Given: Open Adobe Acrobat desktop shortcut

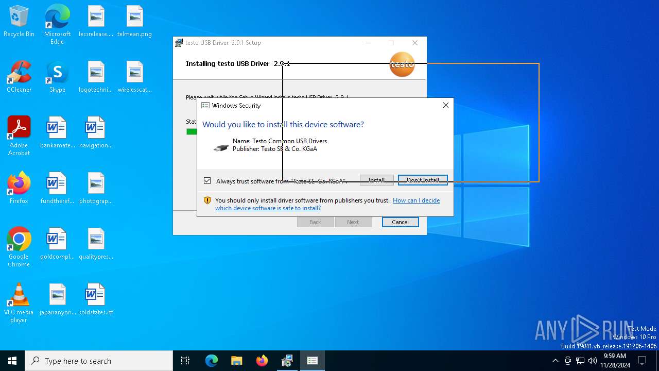Looking at the screenshot, I should [x=19, y=136].
